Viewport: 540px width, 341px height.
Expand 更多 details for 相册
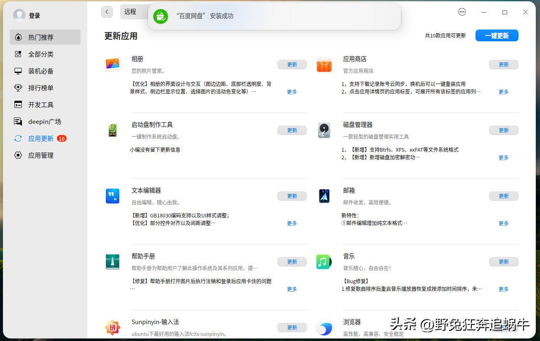click(292, 91)
